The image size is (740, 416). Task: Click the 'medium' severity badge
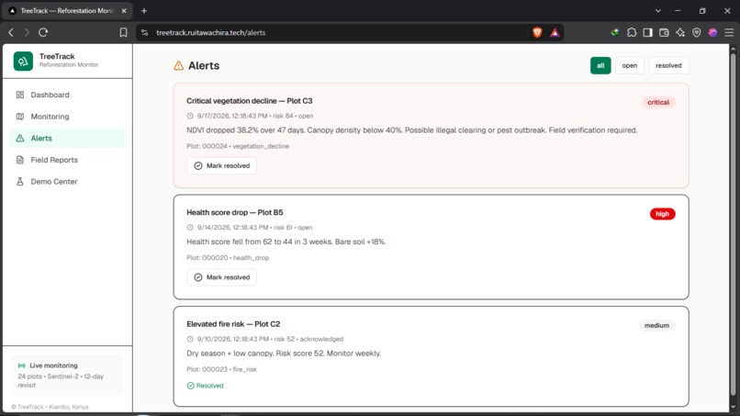pyautogui.click(x=657, y=325)
